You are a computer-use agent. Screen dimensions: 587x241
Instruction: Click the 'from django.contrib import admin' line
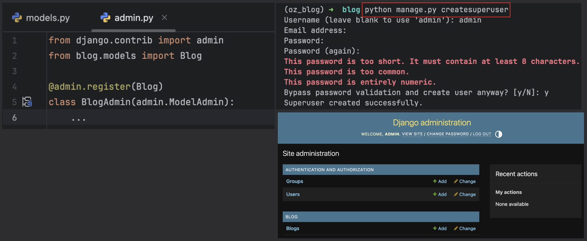point(136,40)
